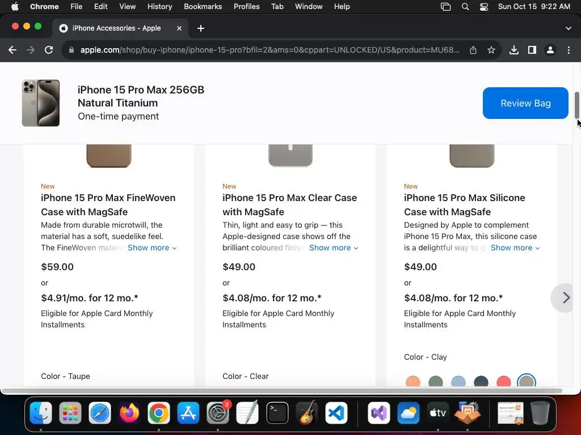Open Visual Studio Code from the Dock
Image resolution: width=581 pixels, height=435 pixels.
pos(336,413)
